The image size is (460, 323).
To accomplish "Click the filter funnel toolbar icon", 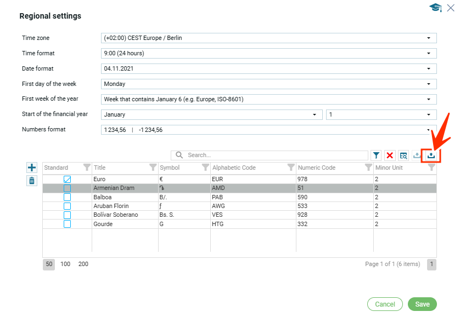I will coord(377,155).
